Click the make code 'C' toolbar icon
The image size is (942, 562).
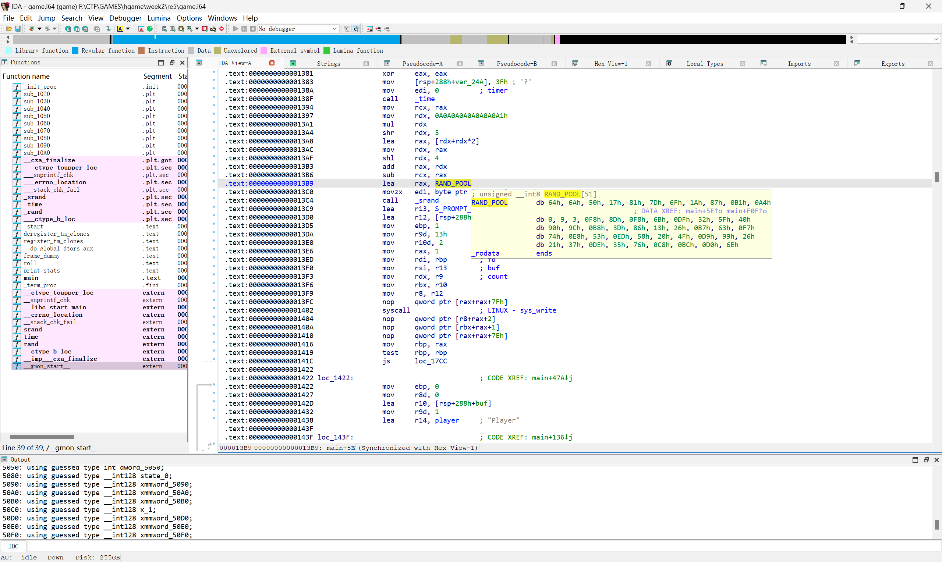164,29
